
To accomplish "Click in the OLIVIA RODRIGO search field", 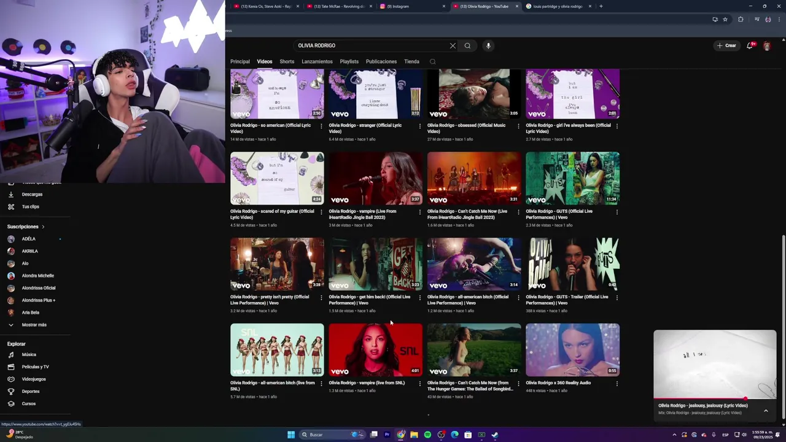I will [x=372, y=45].
